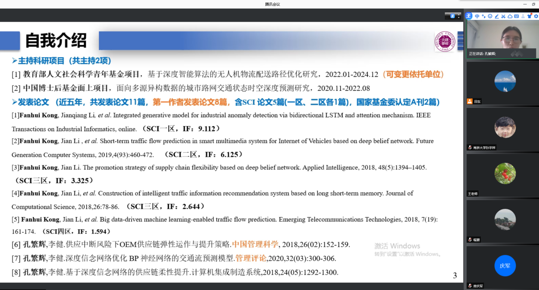This screenshot has height=290, width=539.
Task: Open the cloud icon in IME toolbar
Action: click(510, 16)
